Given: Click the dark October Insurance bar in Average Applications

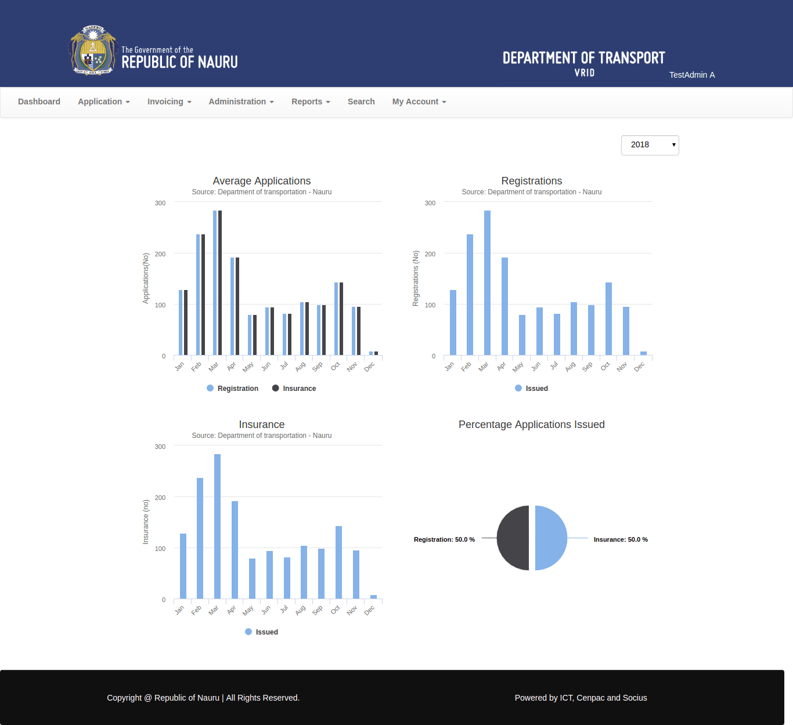Looking at the screenshot, I should pyautogui.click(x=341, y=319).
